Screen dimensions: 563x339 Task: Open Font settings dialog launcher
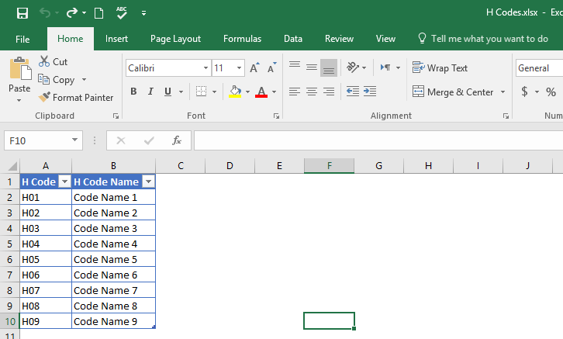point(276,116)
